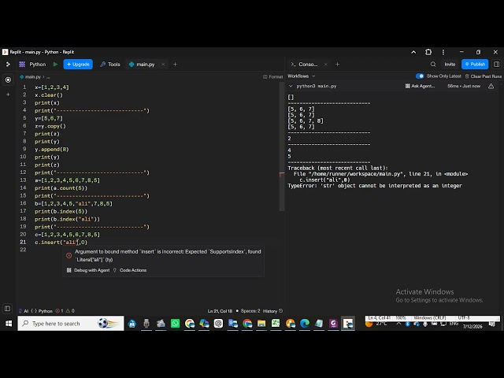This screenshot has height=378, width=504.
Task: Click the blue Publish button
Action: tap(475, 65)
